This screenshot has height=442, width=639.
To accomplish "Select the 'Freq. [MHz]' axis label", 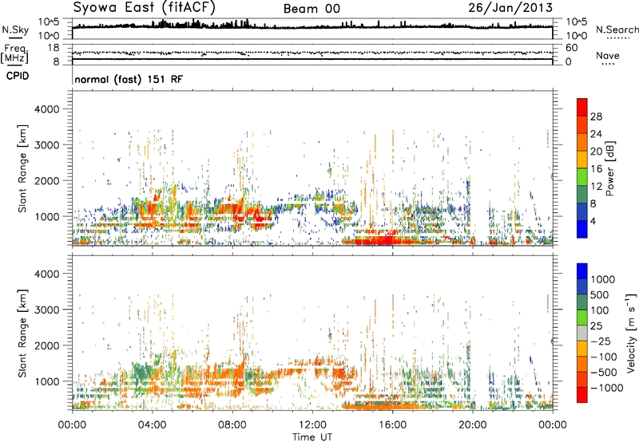I will tap(14, 54).
